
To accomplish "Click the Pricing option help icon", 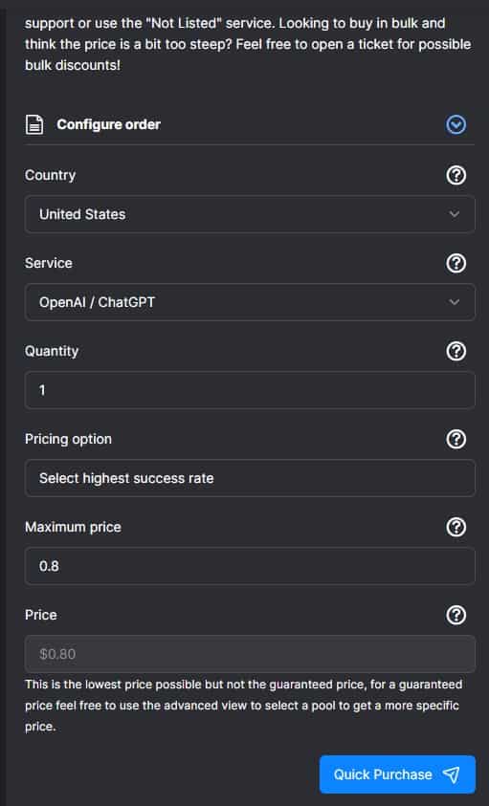I will pos(456,439).
